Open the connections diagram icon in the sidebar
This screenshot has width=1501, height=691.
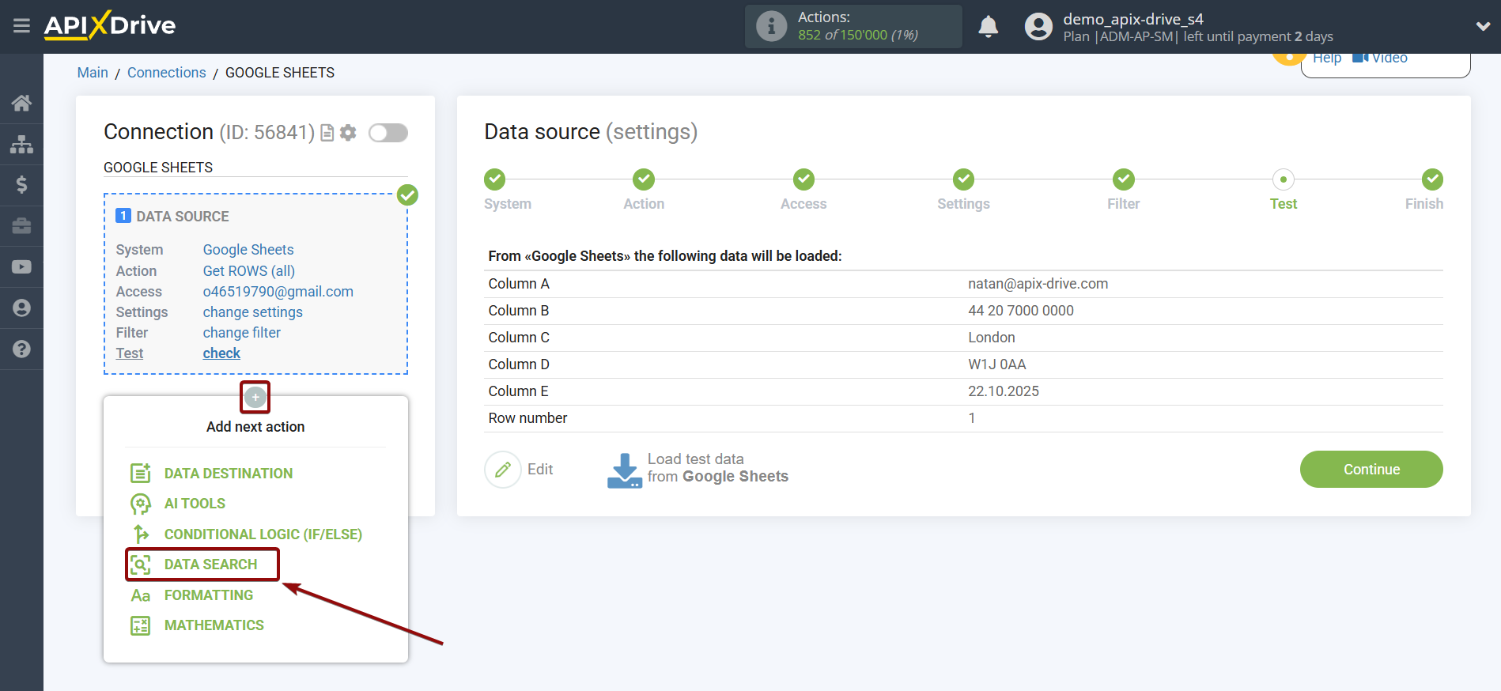coord(21,144)
